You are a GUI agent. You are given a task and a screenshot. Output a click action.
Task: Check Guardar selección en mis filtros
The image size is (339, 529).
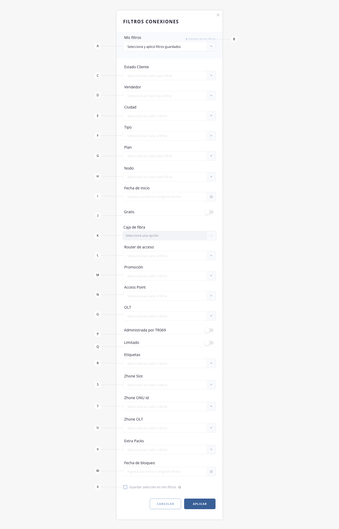126,487
